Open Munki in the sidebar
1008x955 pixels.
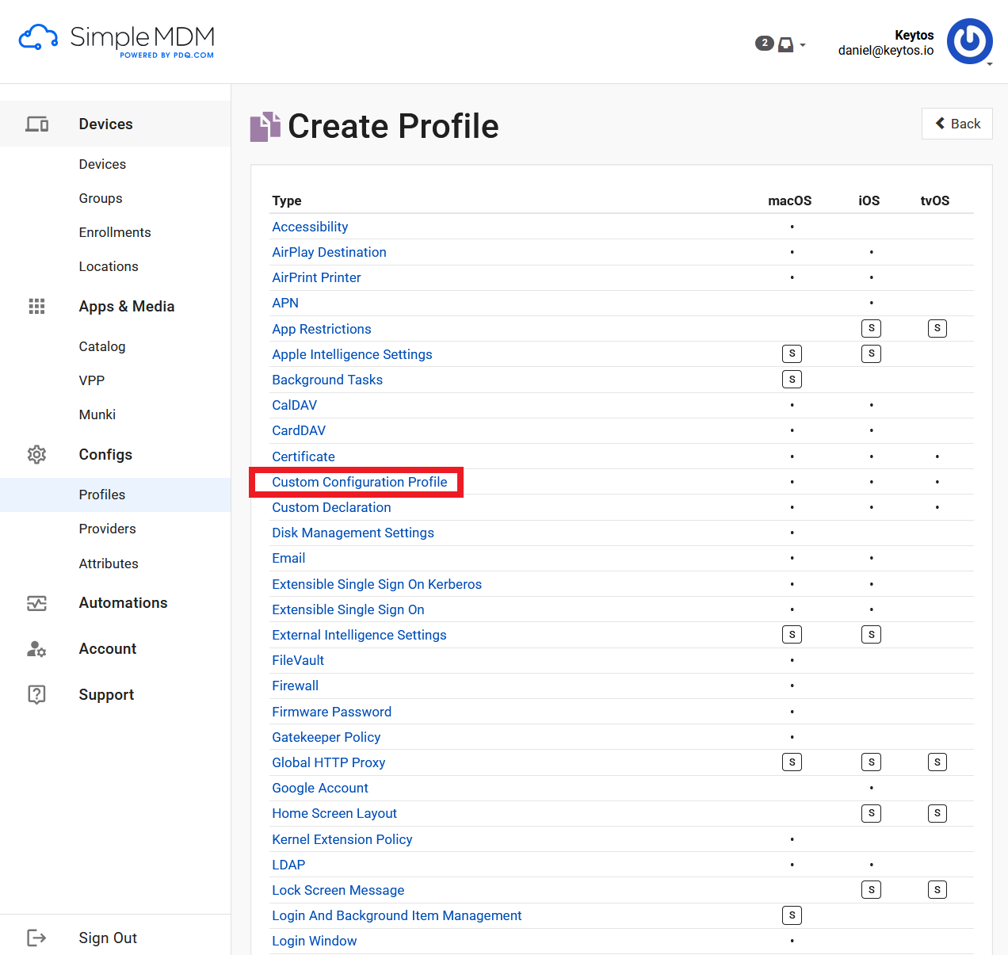(x=97, y=414)
